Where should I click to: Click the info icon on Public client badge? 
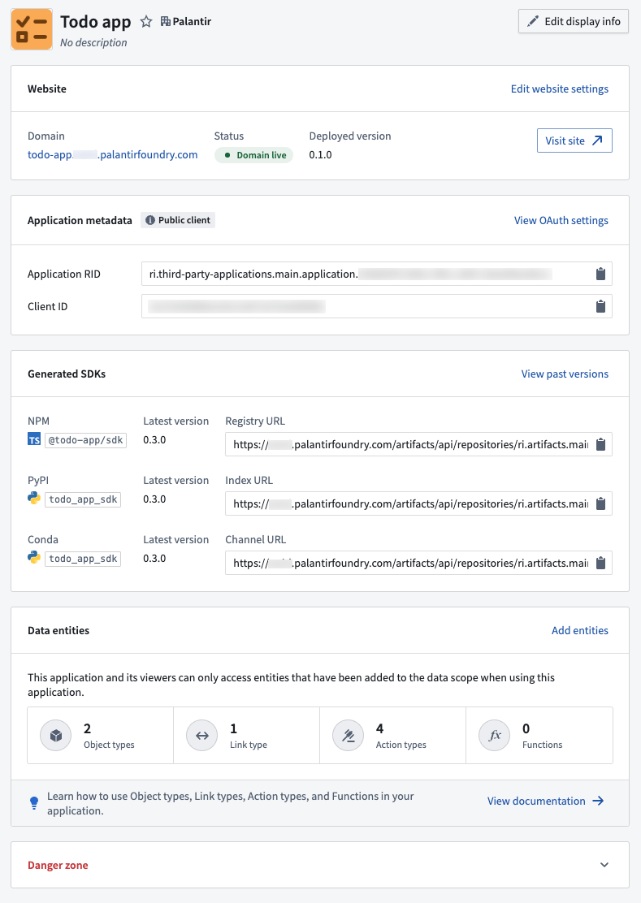point(150,220)
